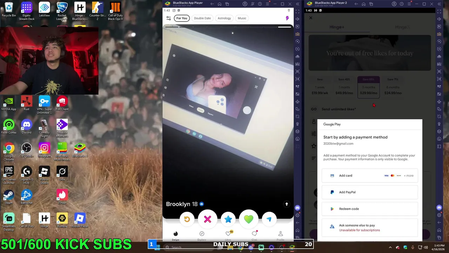Choose Add card payment option

pos(370,176)
